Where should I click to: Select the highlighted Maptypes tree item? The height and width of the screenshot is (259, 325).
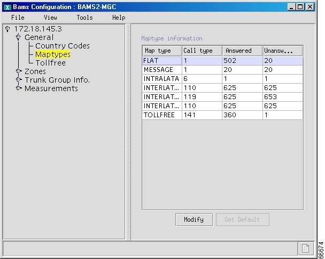coord(52,54)
